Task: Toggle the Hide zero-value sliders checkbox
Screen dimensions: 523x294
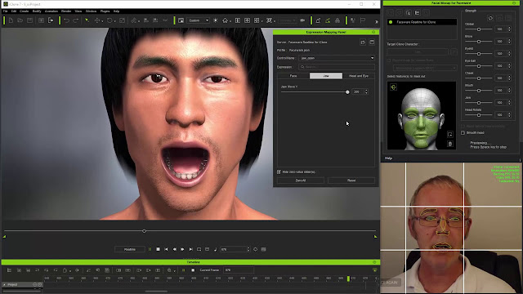Action: pyautogui.click(x=279, y=171)
